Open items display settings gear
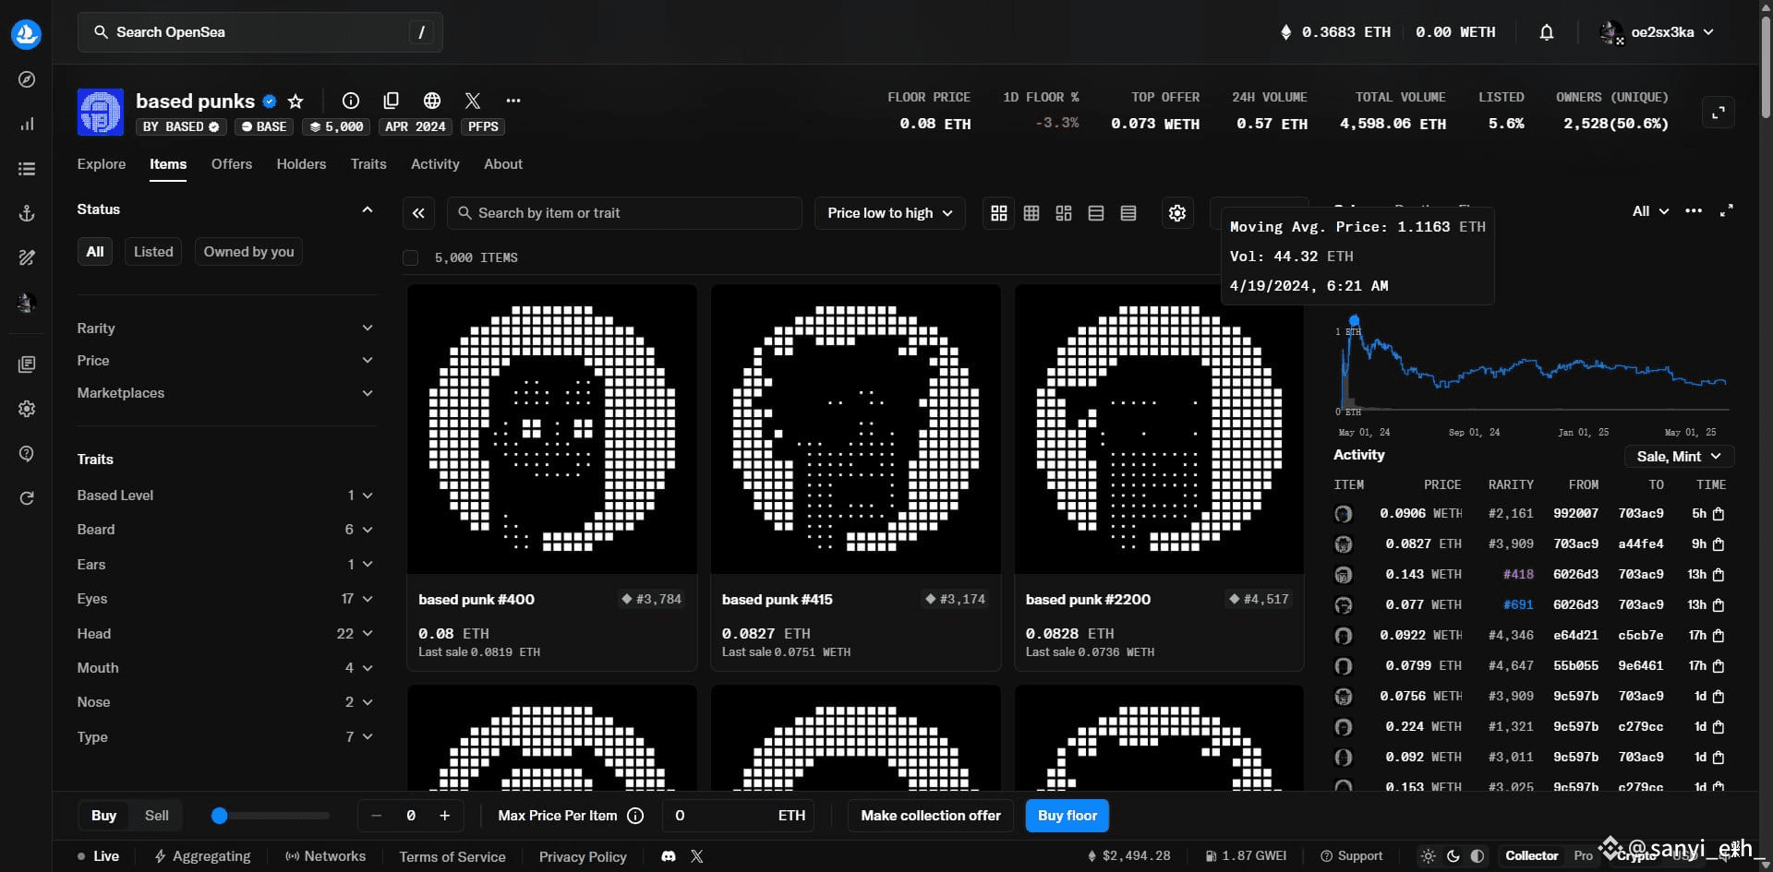The image size is (1773, 872). click(x=1177, y=213)
